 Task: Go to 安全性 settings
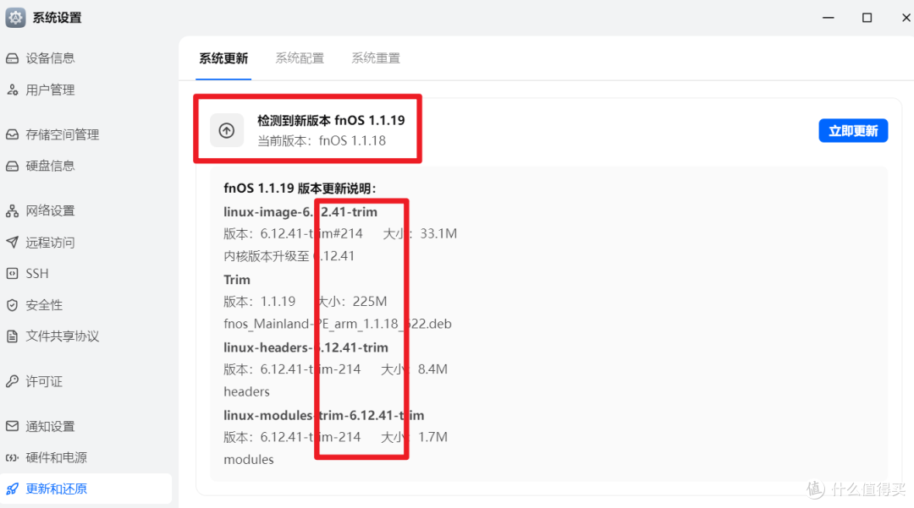pyautogui.click(x=44, y=305)
